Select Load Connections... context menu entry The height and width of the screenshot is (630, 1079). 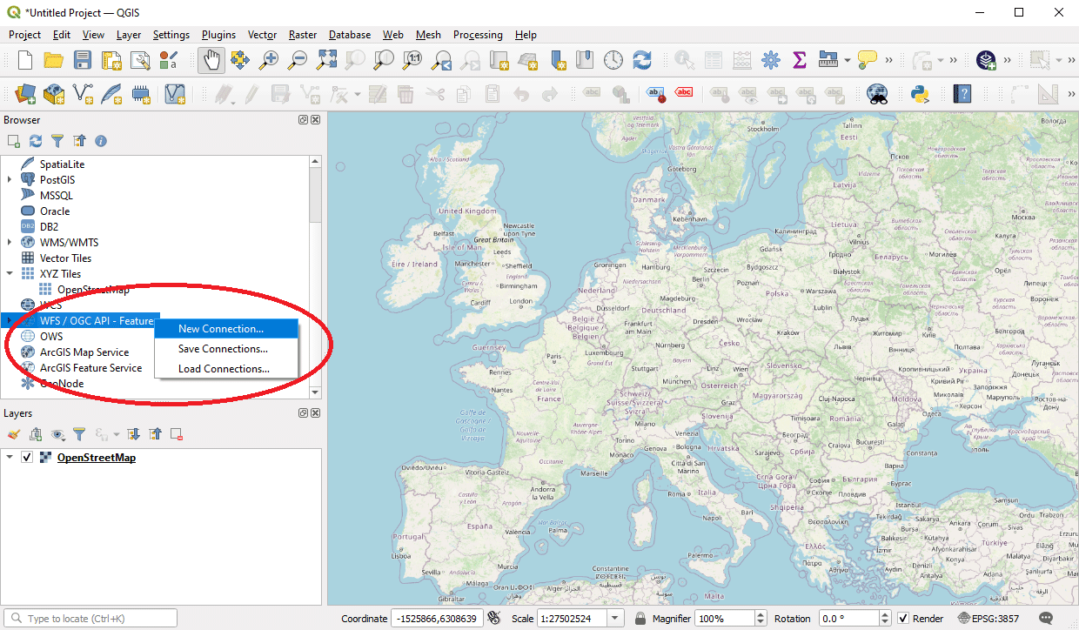(x=224, y=369)
